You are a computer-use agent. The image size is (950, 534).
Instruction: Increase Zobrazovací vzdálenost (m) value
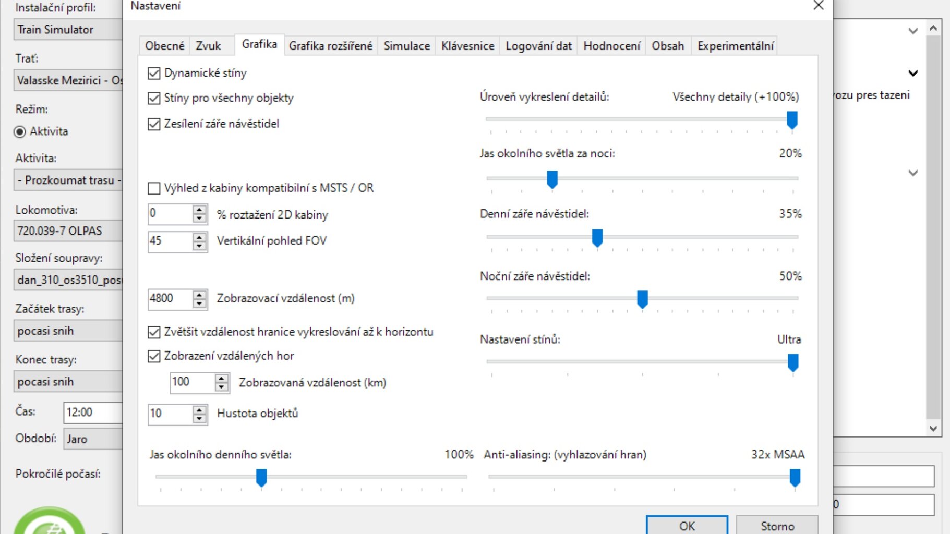(199, 294)
